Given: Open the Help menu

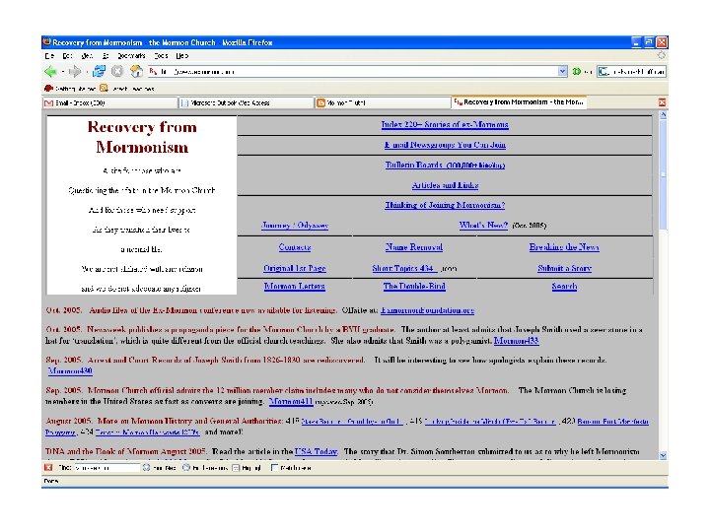Looking at the screenshot, I should (182, 55).
